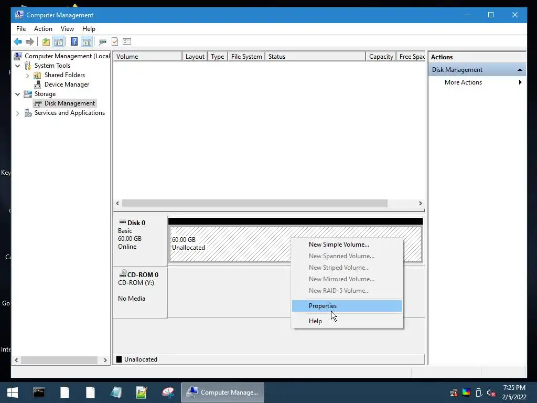This screenshot has height=403, width=537.
Task: Select Storage in the console tree
Action: (45, 94)
